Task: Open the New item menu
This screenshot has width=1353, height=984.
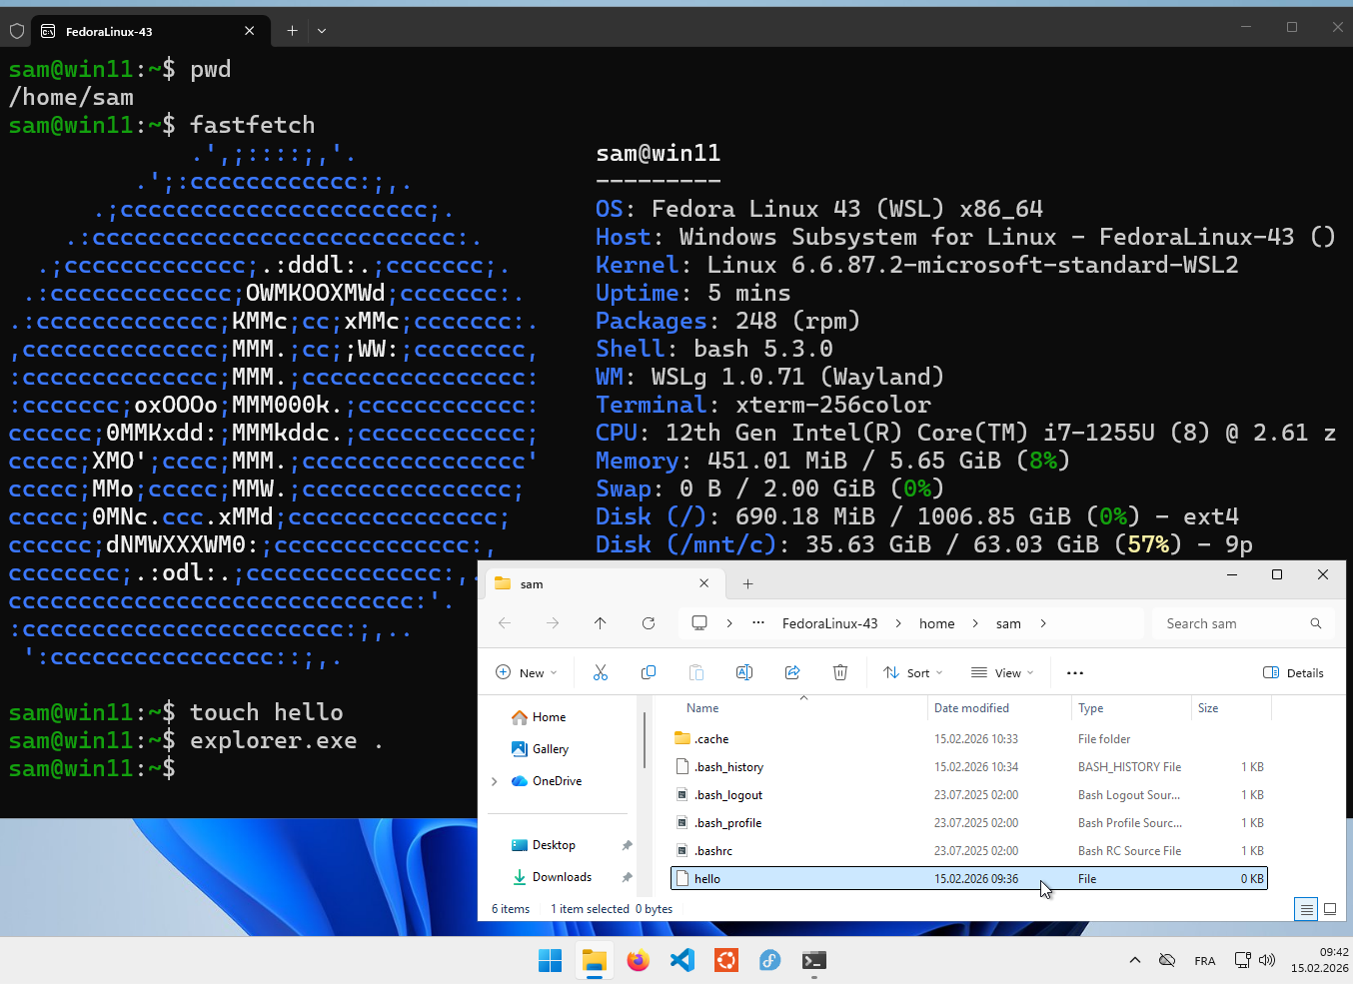Action: pyautogui.click(x=526, y=672)
